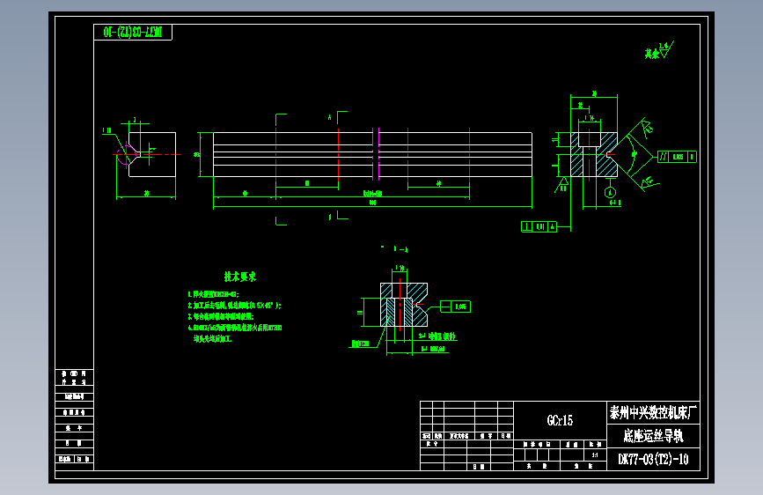Select the hatched section view at bottom center
Image resolution: width=763 pixels, height=495 pixels.
pos(404,305)
